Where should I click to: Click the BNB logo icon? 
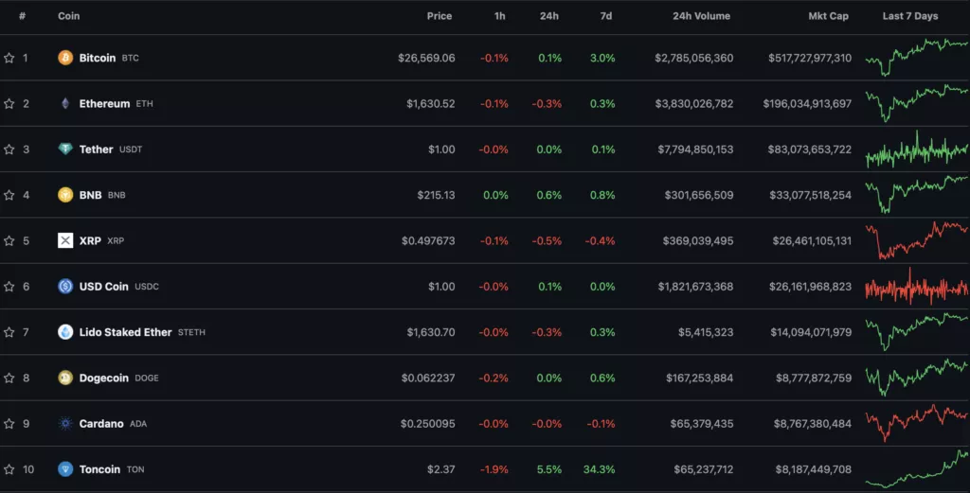click(65, 195)
